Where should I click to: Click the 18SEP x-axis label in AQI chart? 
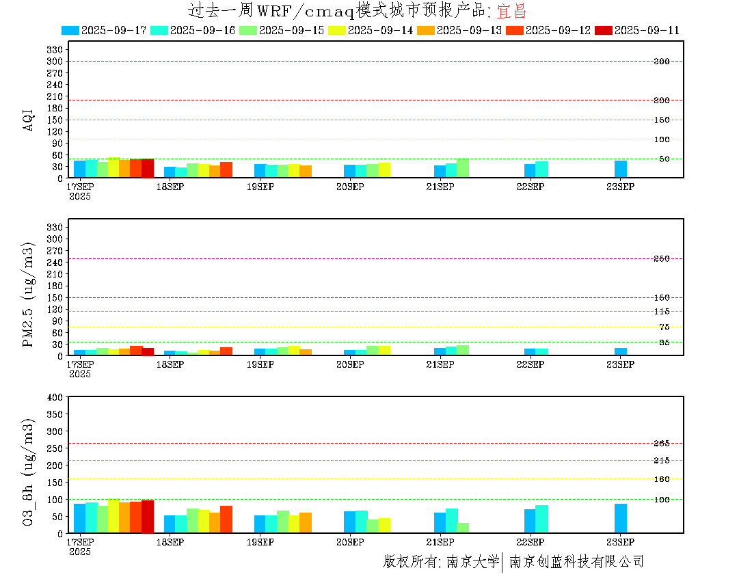coord(170,187)
